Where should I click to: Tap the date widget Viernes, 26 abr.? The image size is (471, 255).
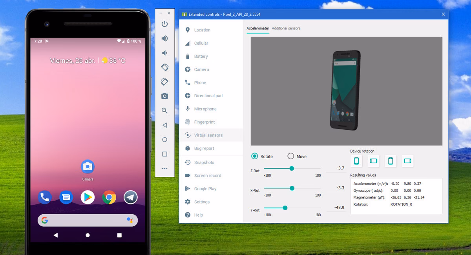[x=73, y=60]
